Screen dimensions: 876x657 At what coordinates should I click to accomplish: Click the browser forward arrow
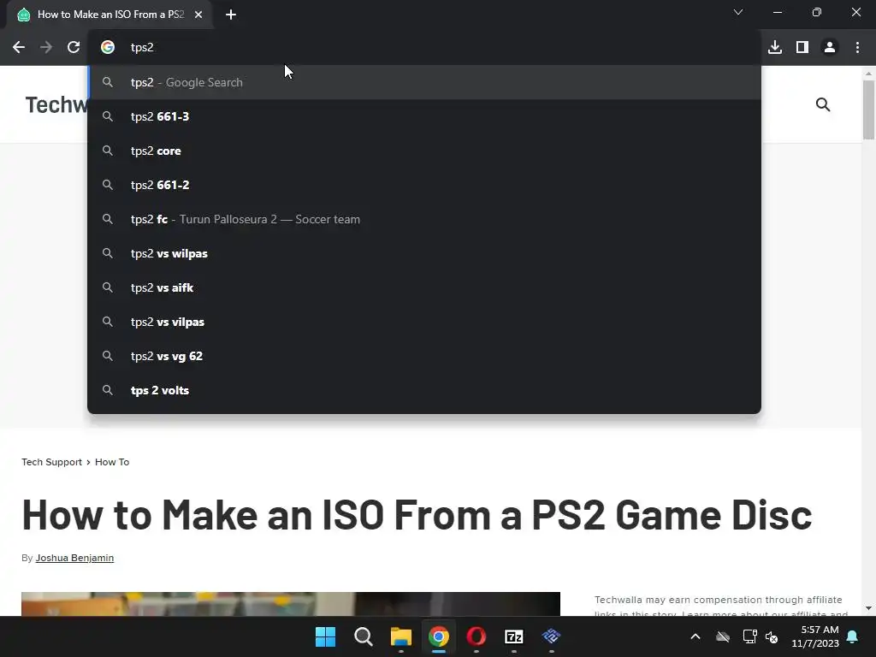tap(46, 48)
